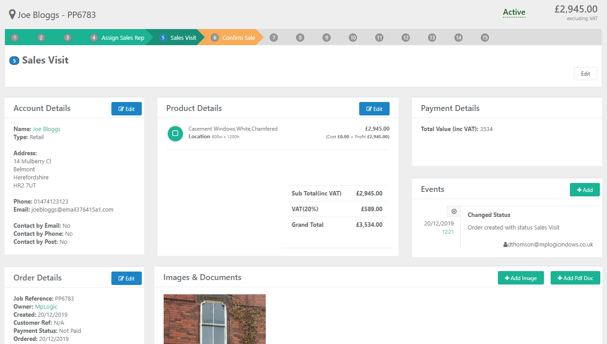Add a new event
Viewport: 607px width, 344px height.
tap(585, 190)
